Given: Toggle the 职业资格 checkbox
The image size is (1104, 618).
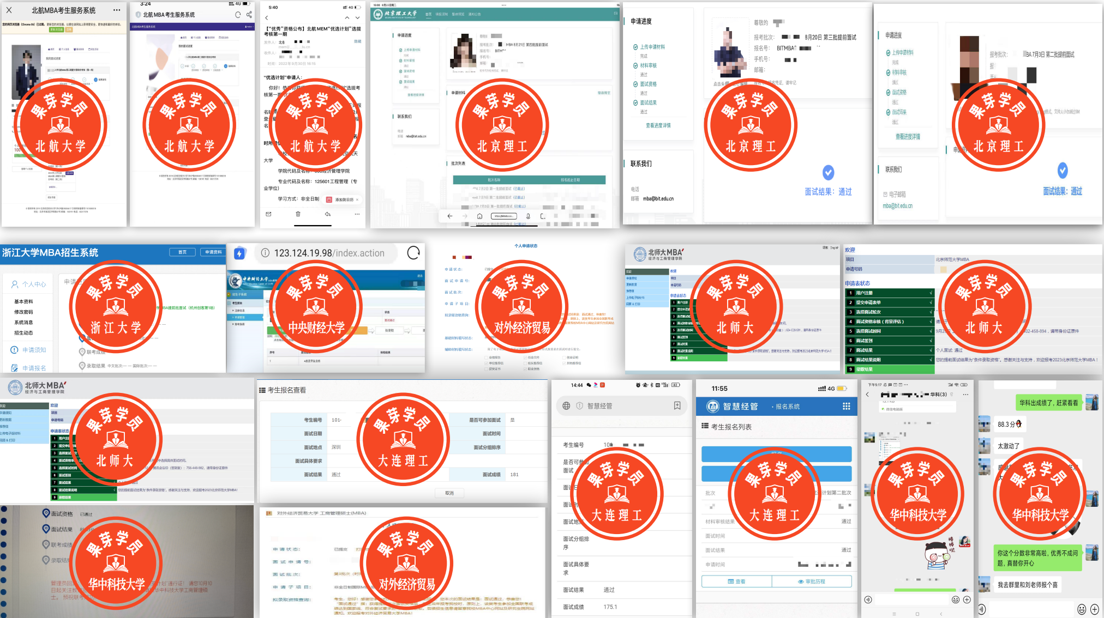Looking at the screenshot, I should click(x=525, y=369).
